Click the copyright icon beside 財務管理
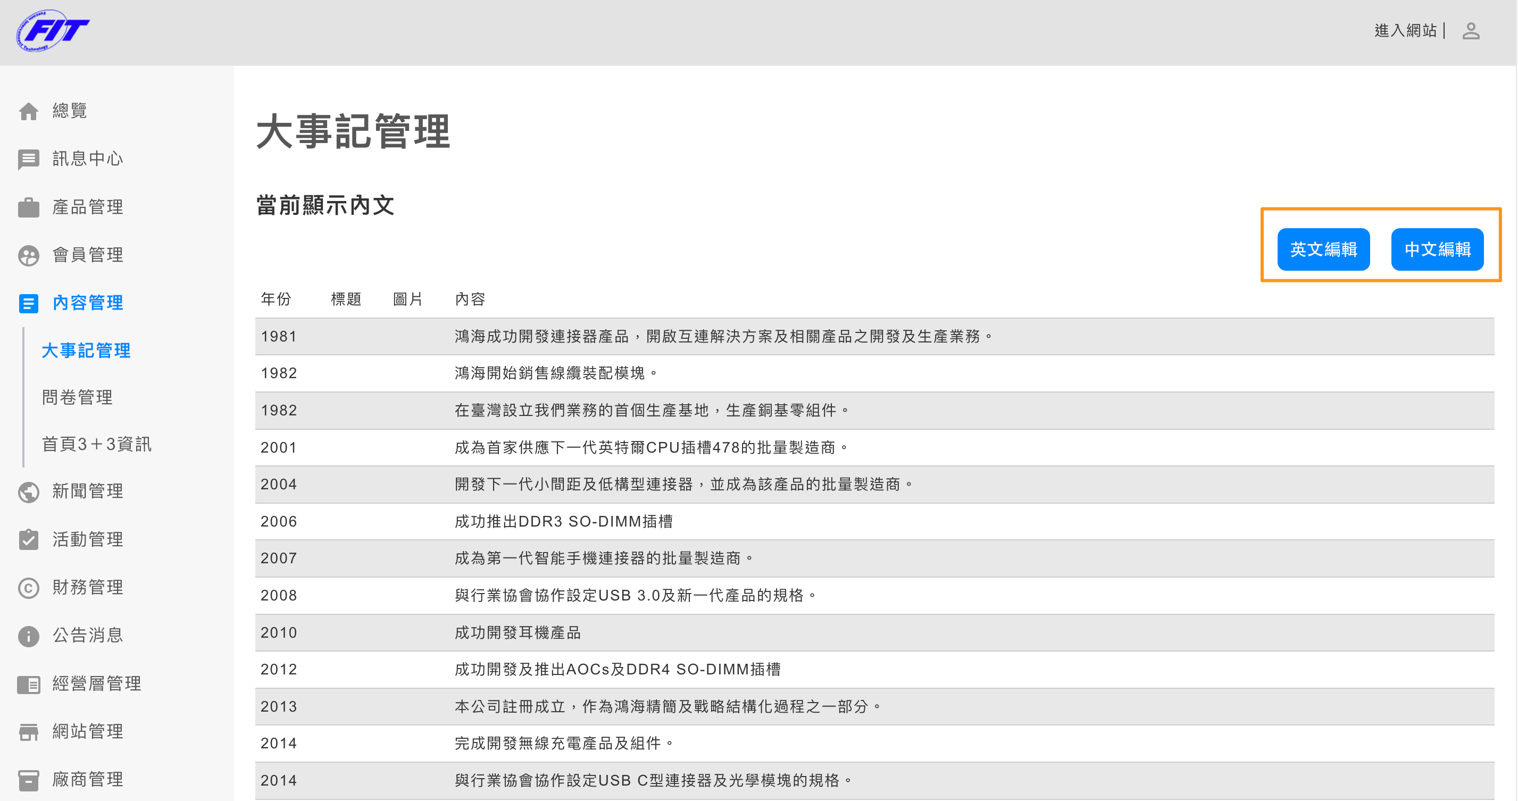1518x801 pixels. pos(28,588)
